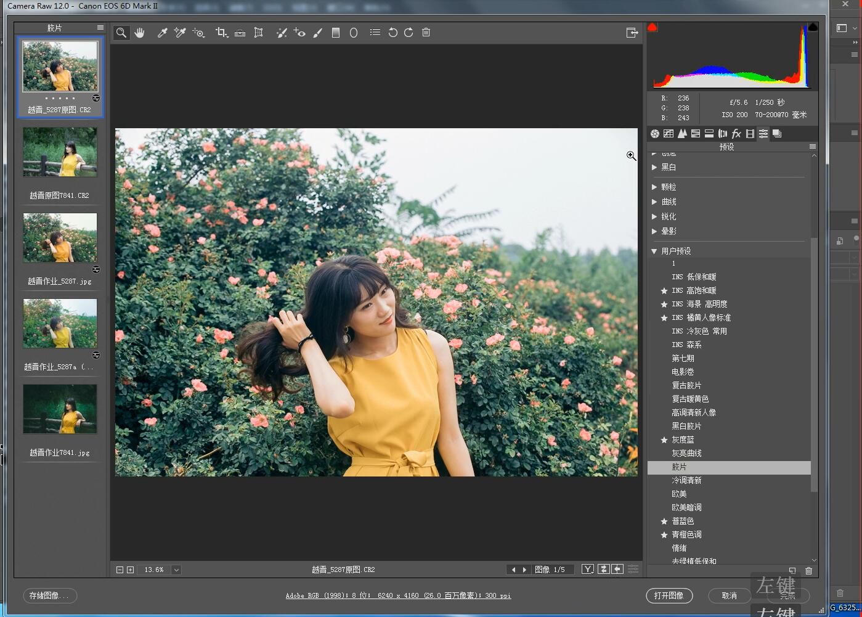Select the Straighten tool
This screenshot has height=617, width=862.
[240, 33]
